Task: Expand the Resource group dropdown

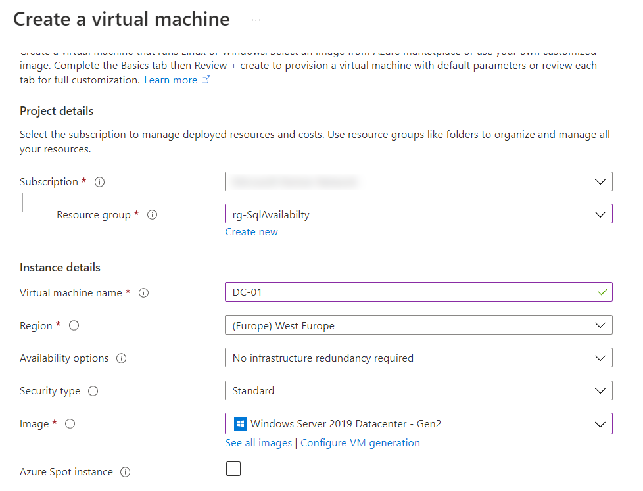Action: coord(418,214)
